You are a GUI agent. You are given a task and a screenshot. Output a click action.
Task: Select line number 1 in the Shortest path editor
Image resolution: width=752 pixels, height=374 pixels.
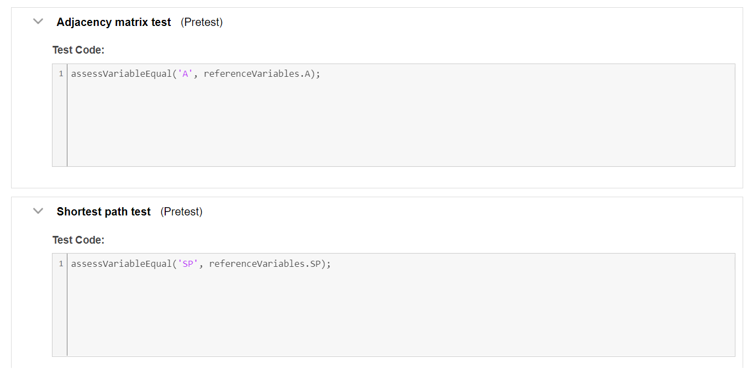(x=61, y=264)
